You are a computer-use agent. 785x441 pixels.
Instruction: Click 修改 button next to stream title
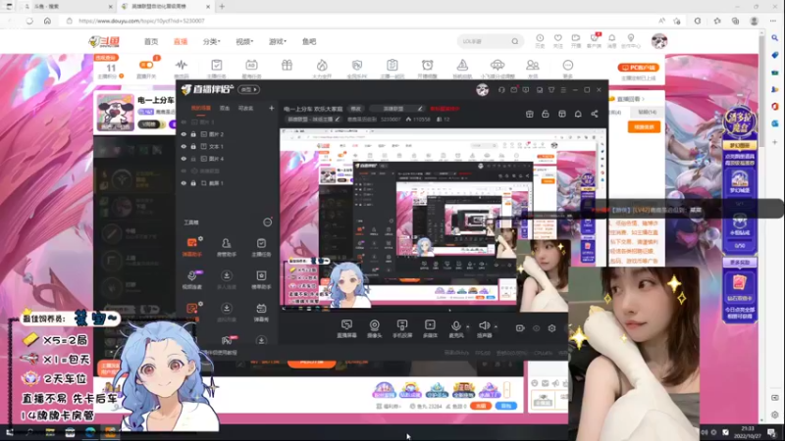tap(355, 109)
